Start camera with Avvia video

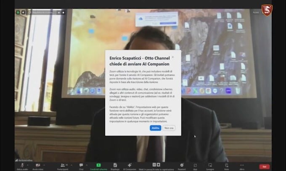[38, 166]
